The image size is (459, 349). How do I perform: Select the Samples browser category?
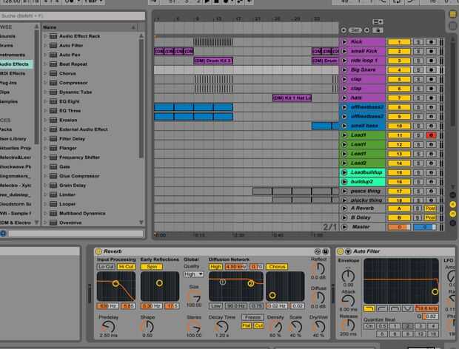point(10,101)
